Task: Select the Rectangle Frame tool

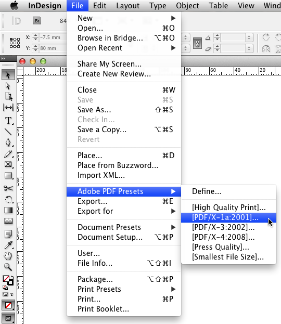Action: point(8,164)
